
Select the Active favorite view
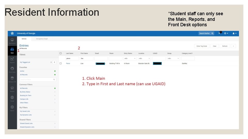[22, 71]
